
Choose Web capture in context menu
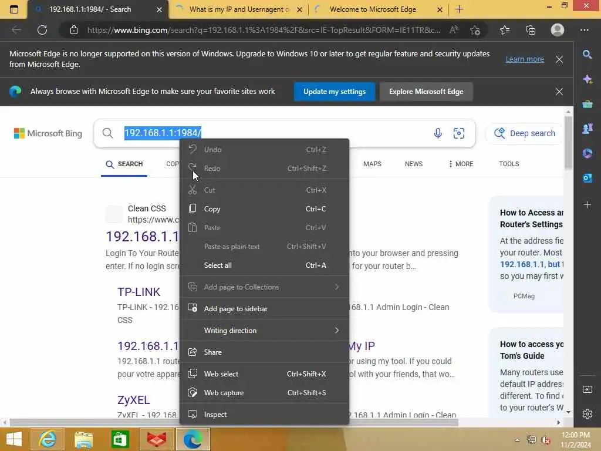[x=265, y=392]
